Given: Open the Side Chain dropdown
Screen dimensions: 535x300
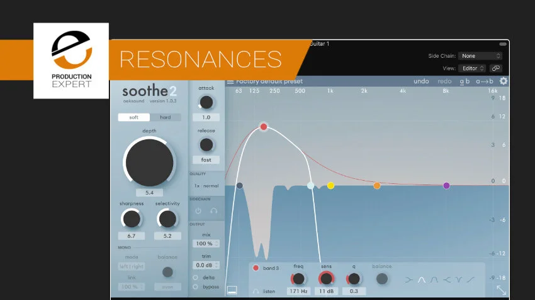Looking at the screenshot, I should [x=480, y=56].
